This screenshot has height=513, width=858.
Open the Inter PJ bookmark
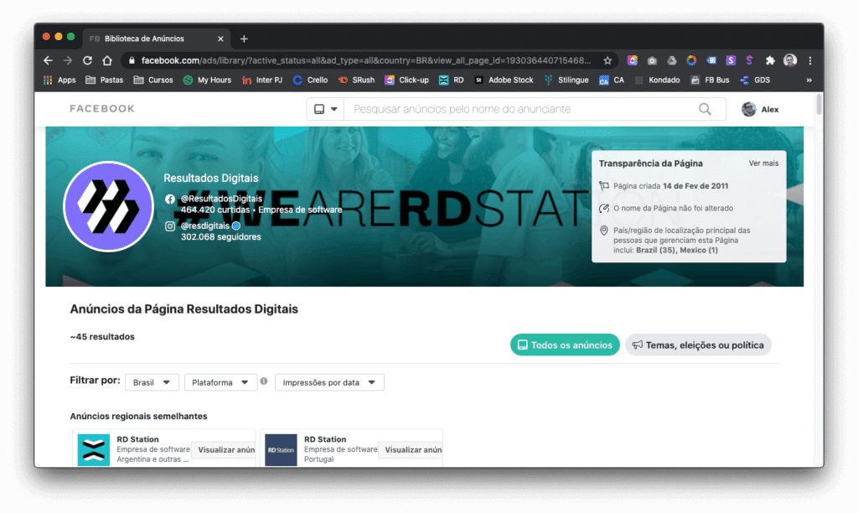(262, 80)
